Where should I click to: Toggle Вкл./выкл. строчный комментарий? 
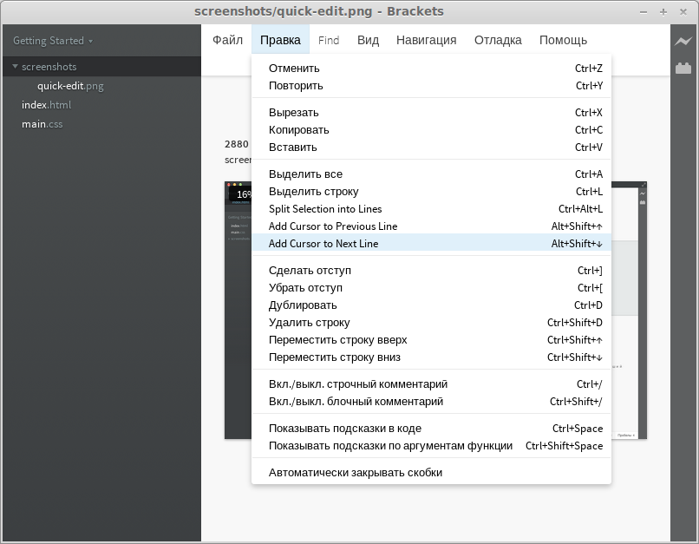[x=431, y=383]
